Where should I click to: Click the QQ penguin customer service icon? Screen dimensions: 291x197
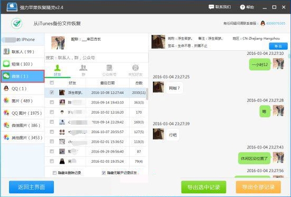click(x=262, y=23)
